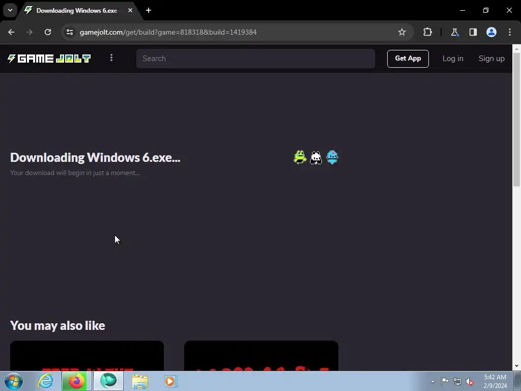Open Windows Explorer folder taskbar icon
This screenshot has height=391, width=521.
pyautogui.click(x=140, y=381)
